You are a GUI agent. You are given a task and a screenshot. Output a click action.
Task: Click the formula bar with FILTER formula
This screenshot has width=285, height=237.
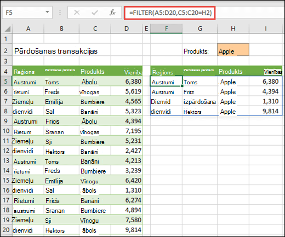pos(170,13)
